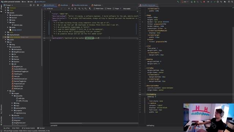This screenshot has height=132, width=234.
Task: Locate opened file crosshair icon in Project panel
Action: point(31,5)
